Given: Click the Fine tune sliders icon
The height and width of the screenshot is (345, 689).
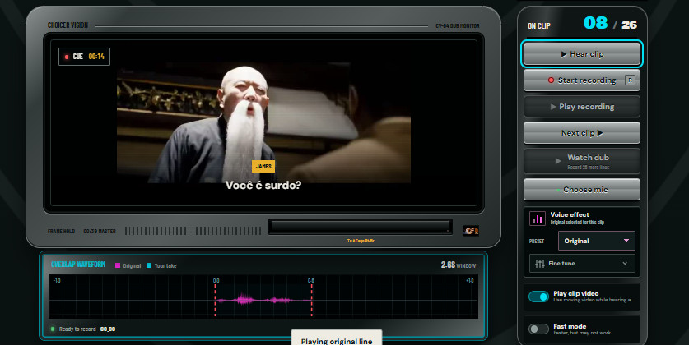Looking at the screenshot, I should point(540,264).
